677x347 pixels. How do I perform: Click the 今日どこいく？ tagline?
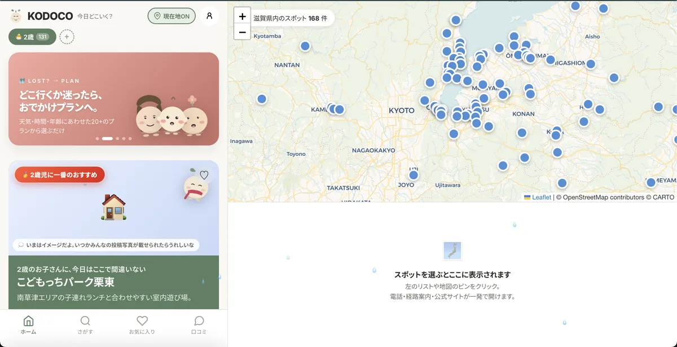(x=95, y=16)
